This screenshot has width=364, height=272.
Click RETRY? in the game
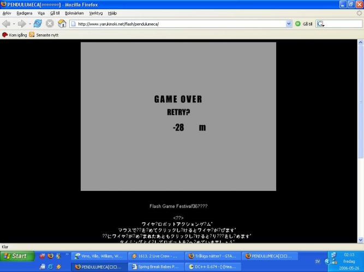[x=178, y=113]
